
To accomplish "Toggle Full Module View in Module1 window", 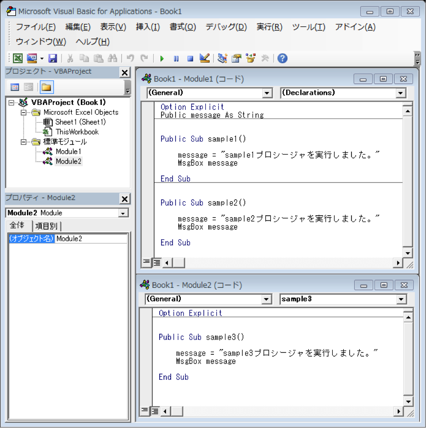I will pyautogui.click(x=157, y=262).
